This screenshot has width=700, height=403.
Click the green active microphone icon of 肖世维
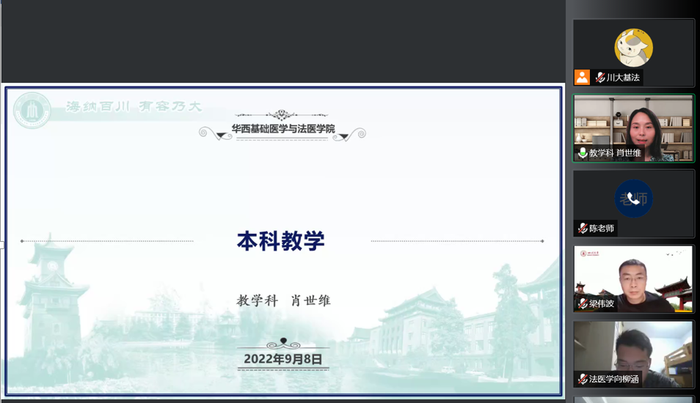click(583, 153)
